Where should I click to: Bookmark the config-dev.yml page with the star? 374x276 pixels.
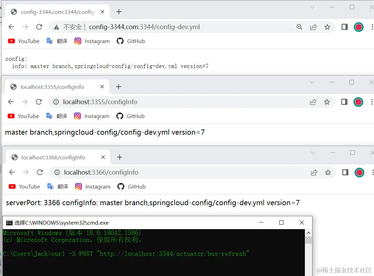(327, 27)
